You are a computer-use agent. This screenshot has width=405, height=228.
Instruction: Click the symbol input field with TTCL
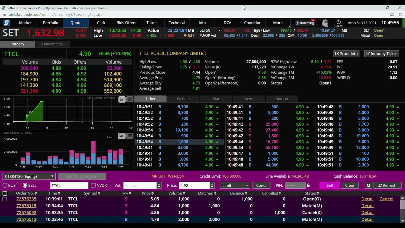pyautogui.click(x=69, y=186)
